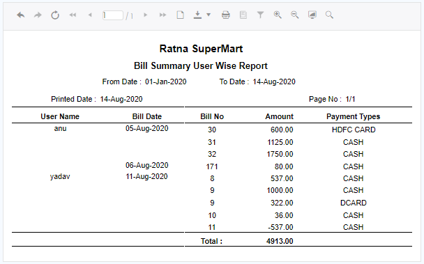The height and width of the screenshot is (264, 424).
Task: Click the export download icon
Action: point(197,15)
